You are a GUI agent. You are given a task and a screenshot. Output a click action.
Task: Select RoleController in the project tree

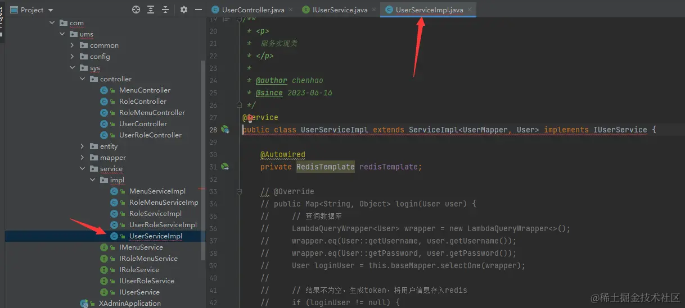[143, 102]
